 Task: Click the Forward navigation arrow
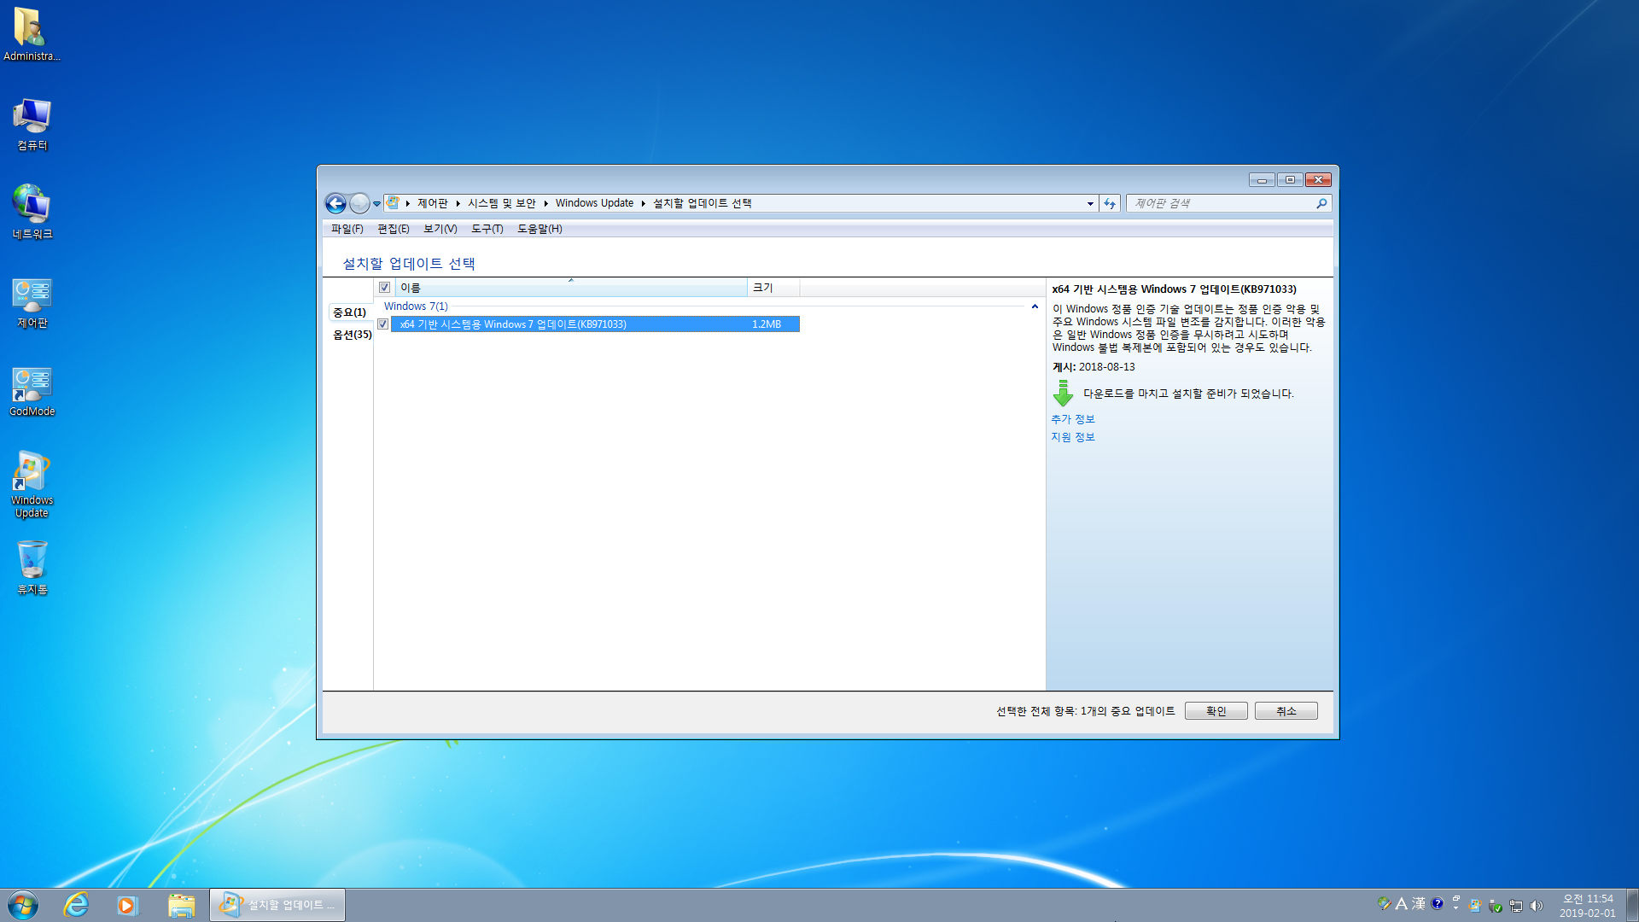point(359,203)
